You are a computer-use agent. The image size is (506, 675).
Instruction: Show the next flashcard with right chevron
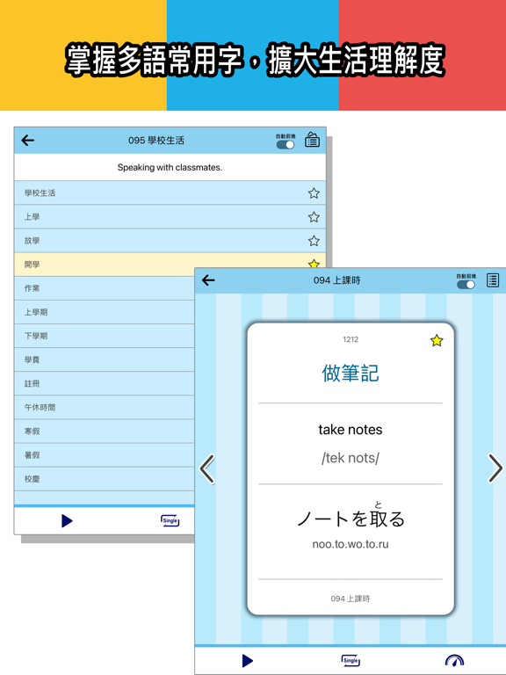pos(495,468)
